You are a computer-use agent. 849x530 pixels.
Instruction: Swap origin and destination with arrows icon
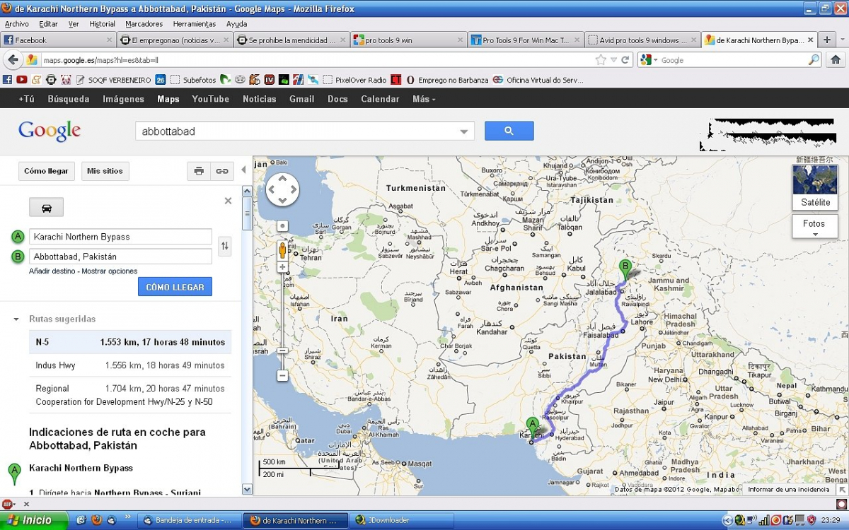[225, 246]
